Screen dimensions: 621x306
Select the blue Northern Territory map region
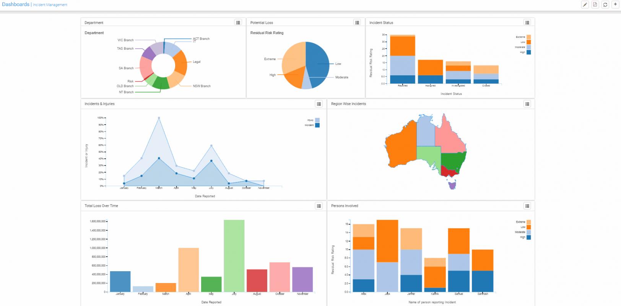point(425,132)
